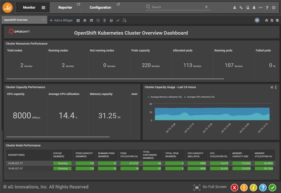Open the alarm warning monitor icon

[x=248, y=8]
